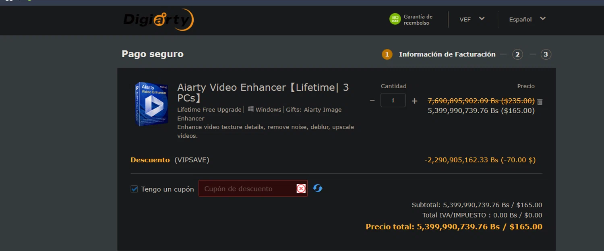Click the Aiarty Video Enhancer product title
This screenshot has width=604, height=251.
263,93
